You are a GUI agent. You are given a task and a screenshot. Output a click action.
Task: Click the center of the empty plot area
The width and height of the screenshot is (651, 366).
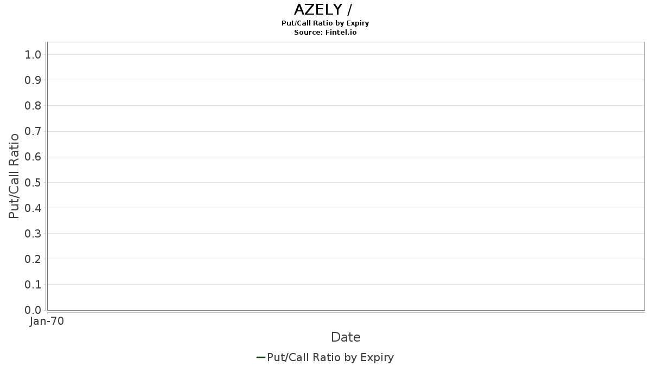click(346, 176)
